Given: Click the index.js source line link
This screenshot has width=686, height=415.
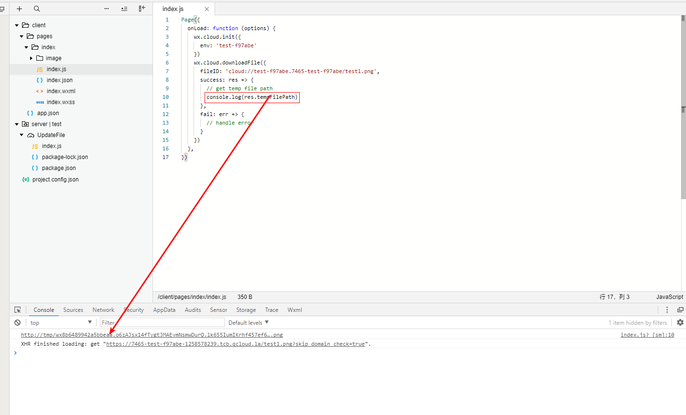Looking at the screenshot, I should click(647, 335).
